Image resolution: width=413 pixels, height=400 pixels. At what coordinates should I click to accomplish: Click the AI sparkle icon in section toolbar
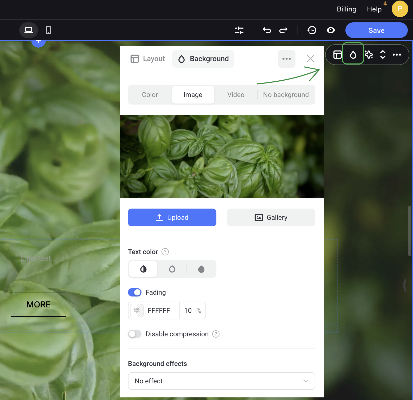pos(369,55)
